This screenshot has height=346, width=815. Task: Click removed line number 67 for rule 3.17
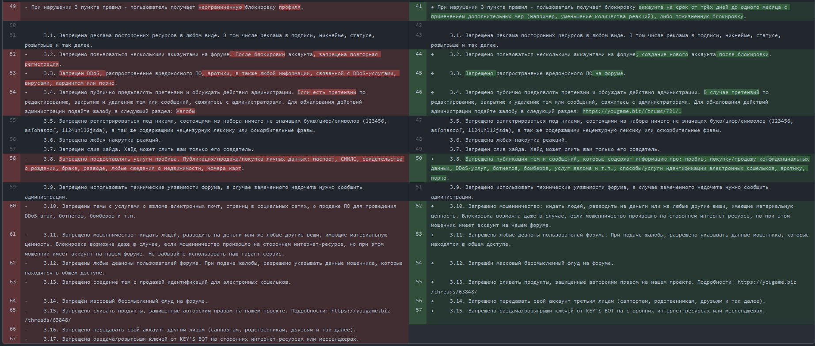[x=12, y=339]
